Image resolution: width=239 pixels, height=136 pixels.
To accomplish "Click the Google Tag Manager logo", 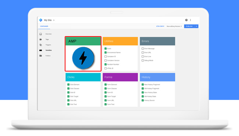I will (40, 20).
